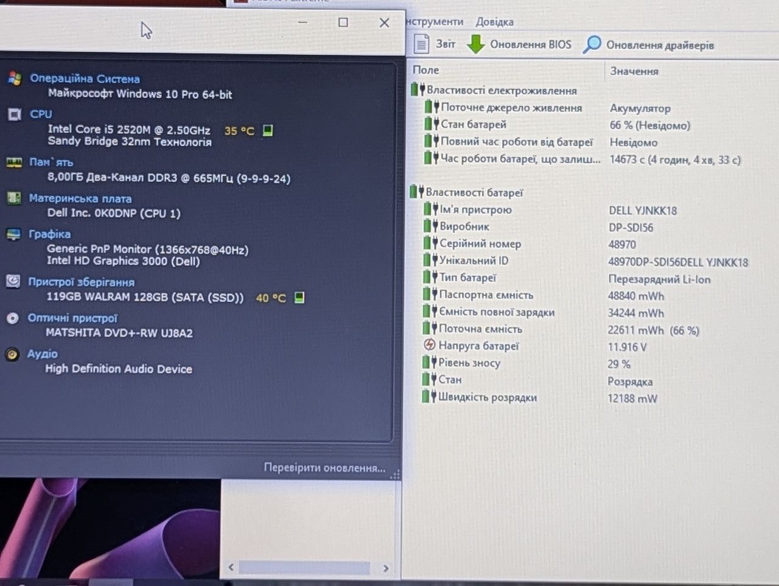Viewport: 779px width, 586px height.
Task: Click battery icon beside Властивості батареї
Action: point(417,192)
